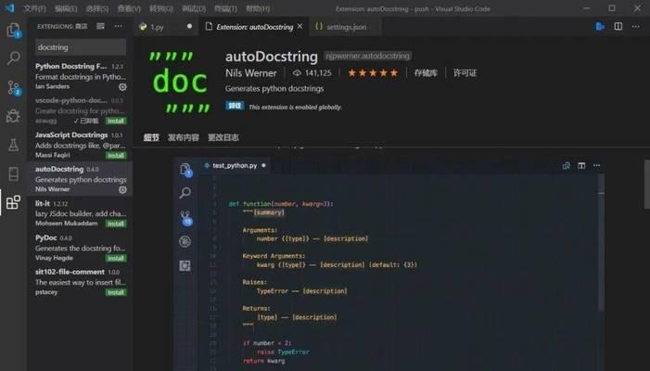The image size is (650, 371).
Task: Select PyDoc entry in extension list
Action: pos(80,248)
